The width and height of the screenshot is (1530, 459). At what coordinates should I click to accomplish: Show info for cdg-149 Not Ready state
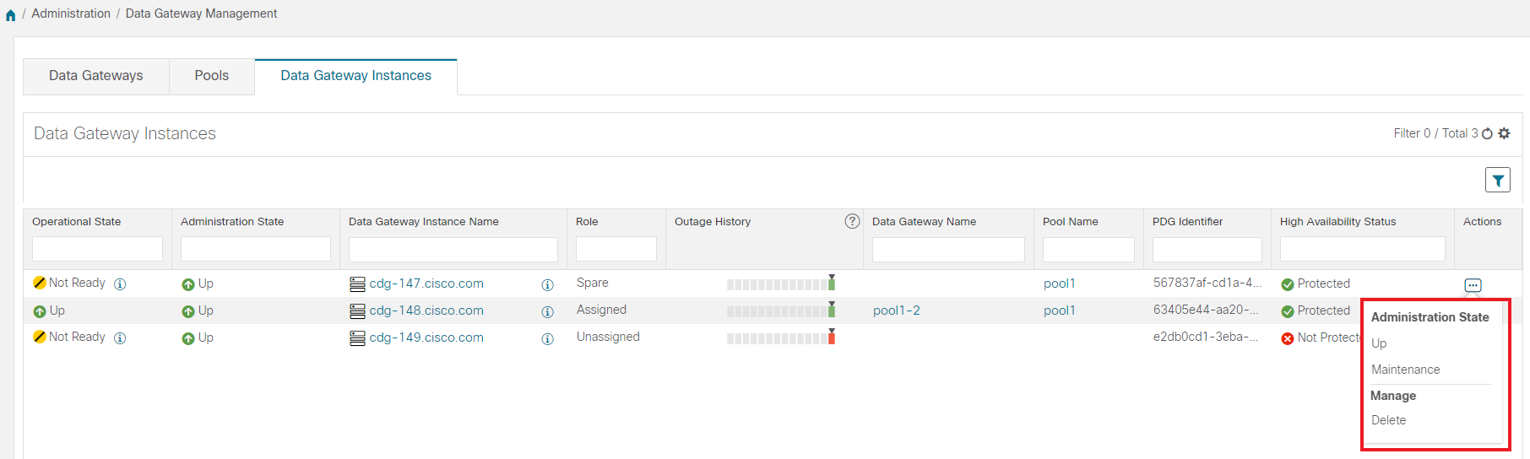click(120, 338)
